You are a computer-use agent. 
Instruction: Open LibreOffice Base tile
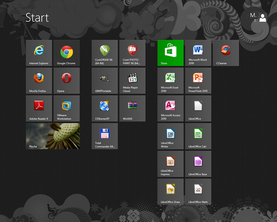[x=198, y=164]
